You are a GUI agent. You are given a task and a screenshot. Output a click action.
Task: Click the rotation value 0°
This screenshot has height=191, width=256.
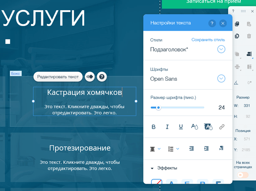tap(249, 83)
